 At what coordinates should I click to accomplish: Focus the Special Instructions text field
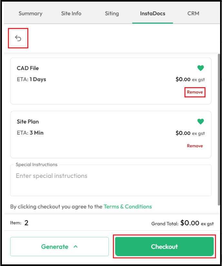pos(111,180)
